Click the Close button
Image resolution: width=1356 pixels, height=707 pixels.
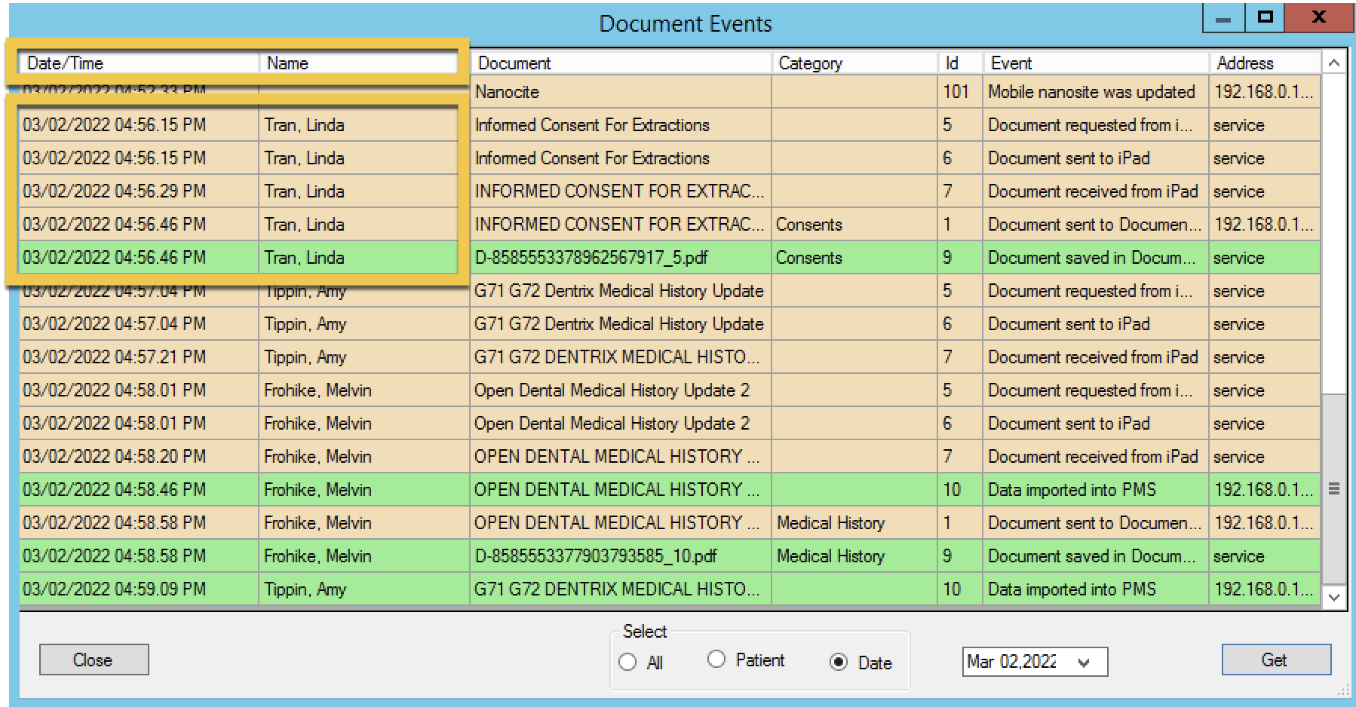pyautogui.click(x=94, y=660)
